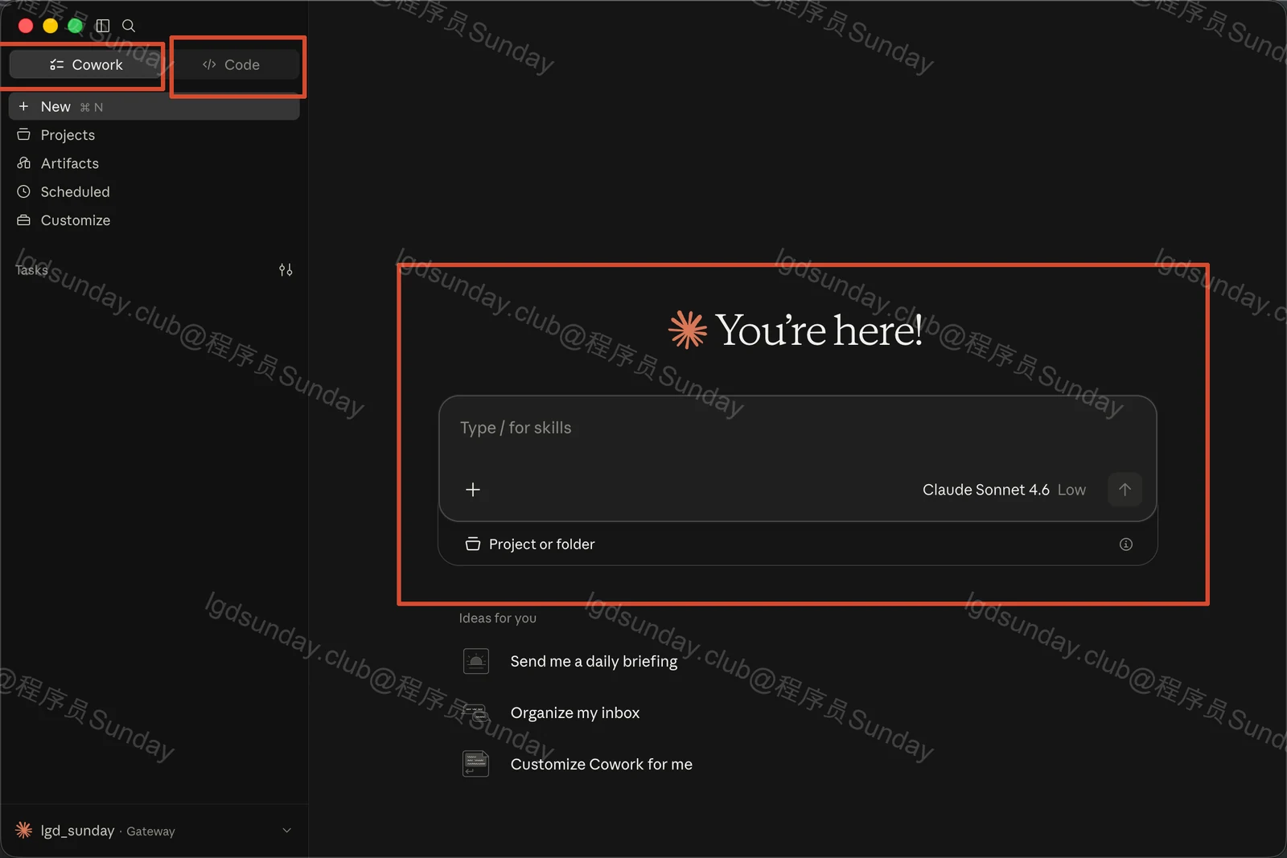This screenshot has width=1287, height=858.
Task: Expand the lgd_sunday account menu chevron
Action: click(x=287, y=831)
